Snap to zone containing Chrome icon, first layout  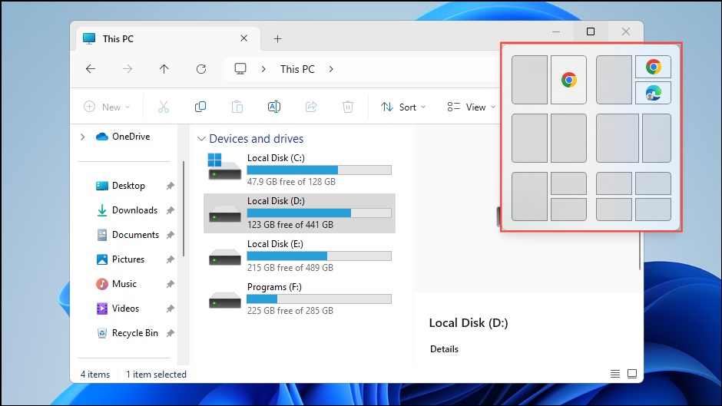(568, 80)
